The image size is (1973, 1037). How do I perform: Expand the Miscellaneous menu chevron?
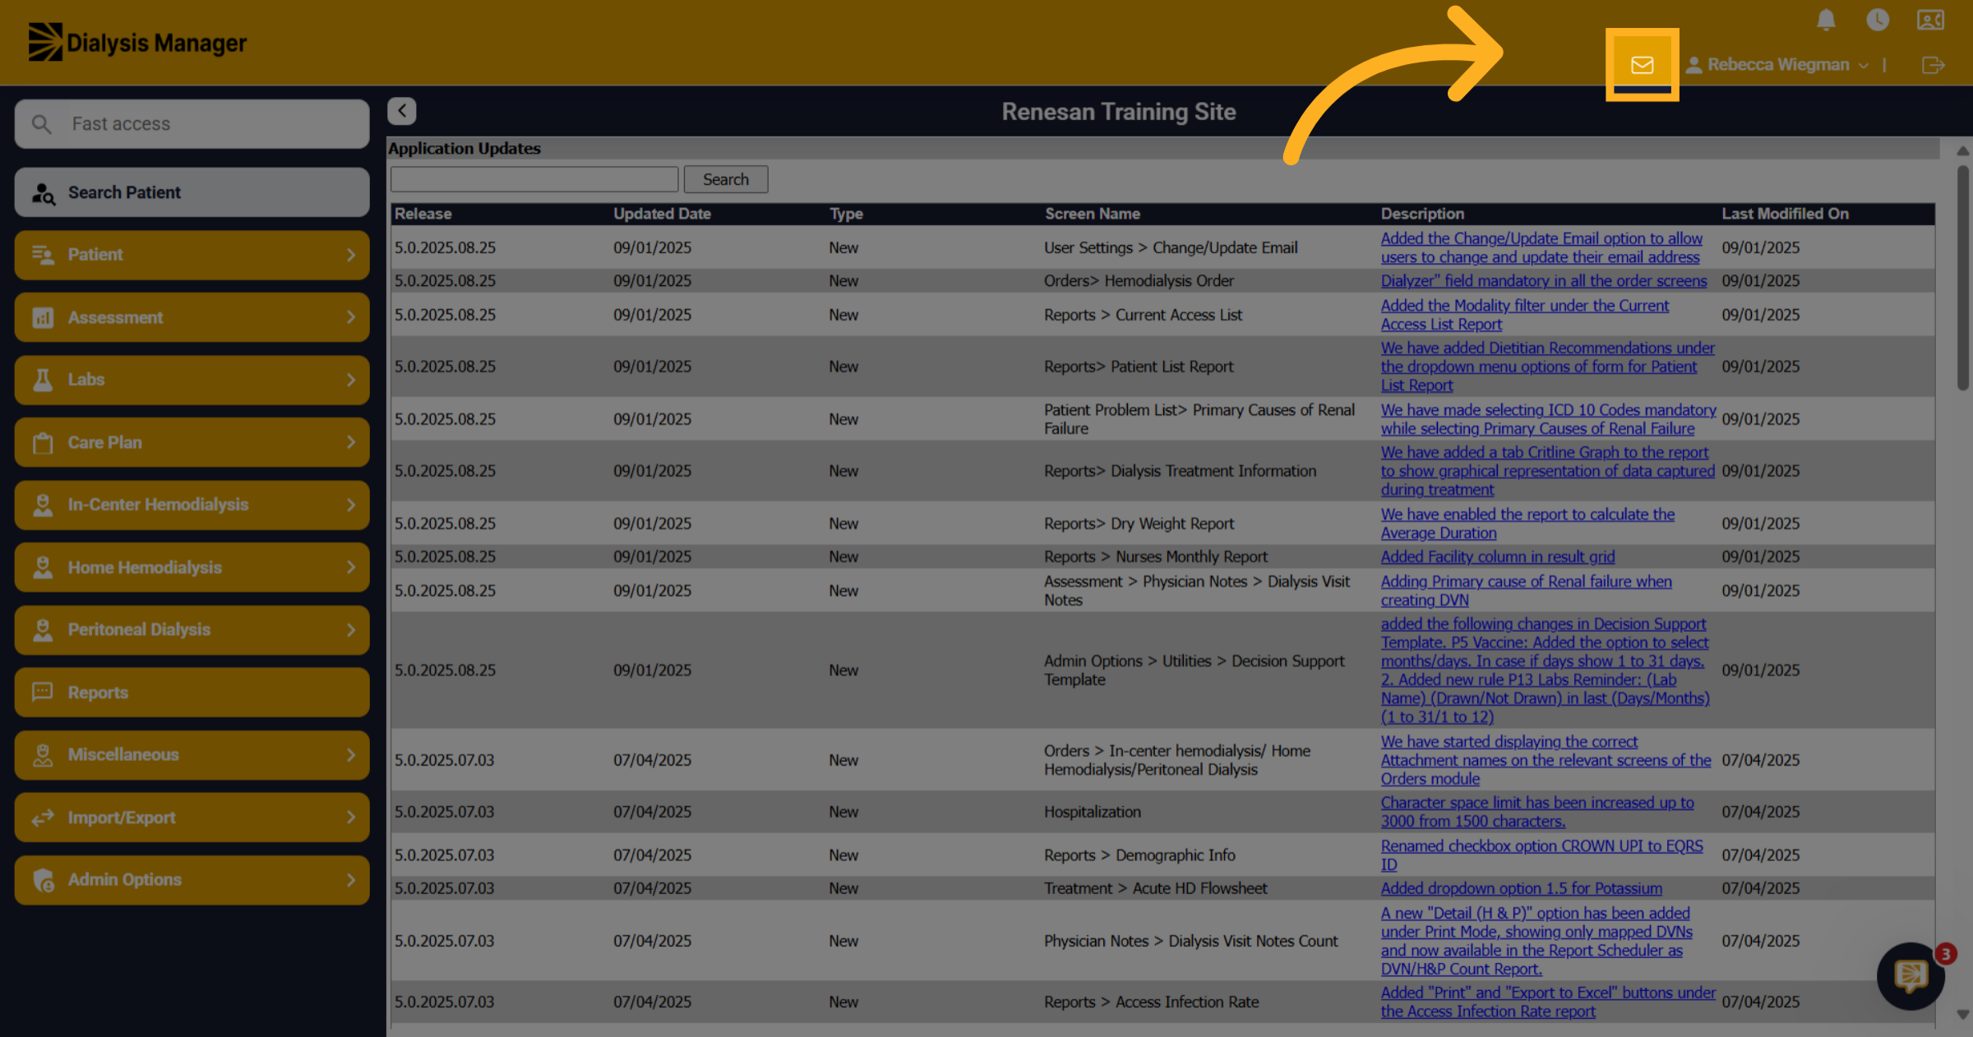pyautogui.click(x=351, y=755)
